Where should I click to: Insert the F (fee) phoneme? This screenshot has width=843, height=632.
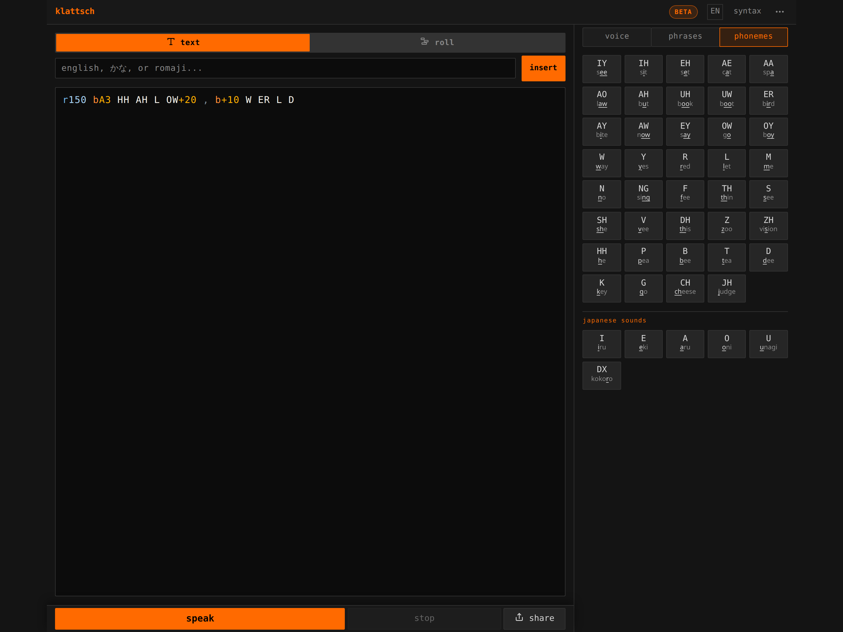[x=685, y=194]
